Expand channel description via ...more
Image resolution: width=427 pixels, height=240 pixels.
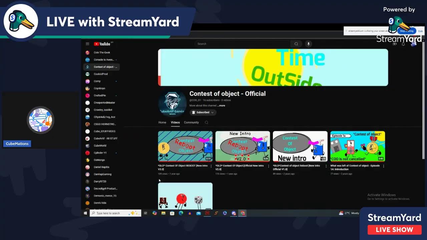click(x=221, y=105)
